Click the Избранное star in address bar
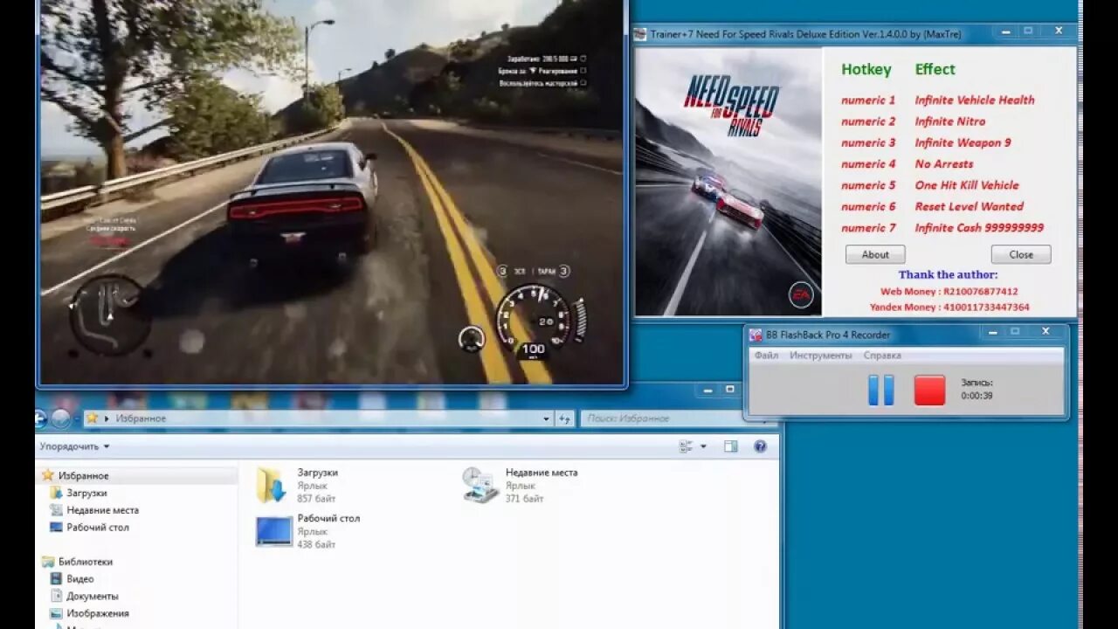The height and width of the screenshot is (629, 1118). 92,418
